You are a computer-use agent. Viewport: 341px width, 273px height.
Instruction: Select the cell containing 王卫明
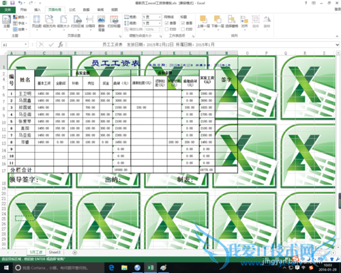[25, 94]
